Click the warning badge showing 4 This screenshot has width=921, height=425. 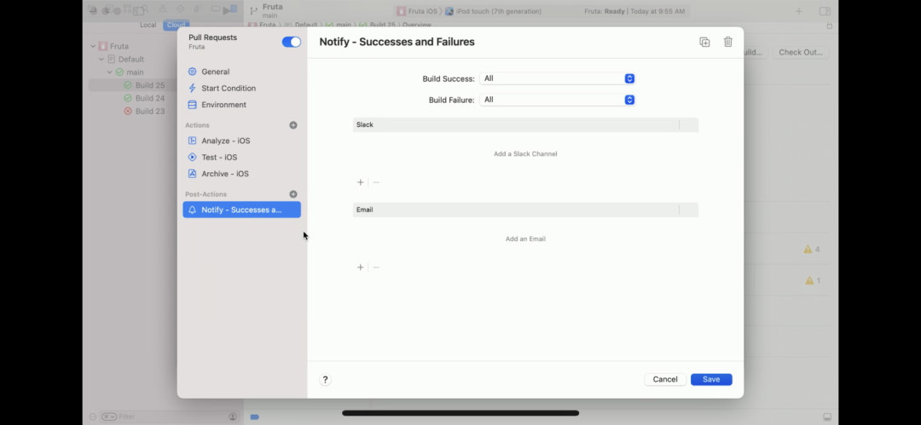pos(812,250)
